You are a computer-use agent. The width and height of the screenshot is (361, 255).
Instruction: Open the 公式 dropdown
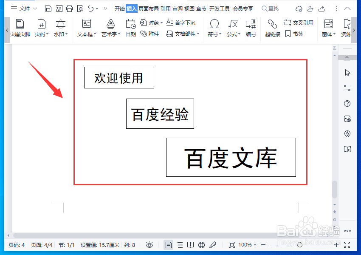233,28
